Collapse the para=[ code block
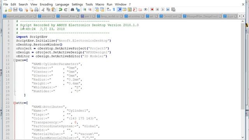249x140 pixels. point(15,60)
